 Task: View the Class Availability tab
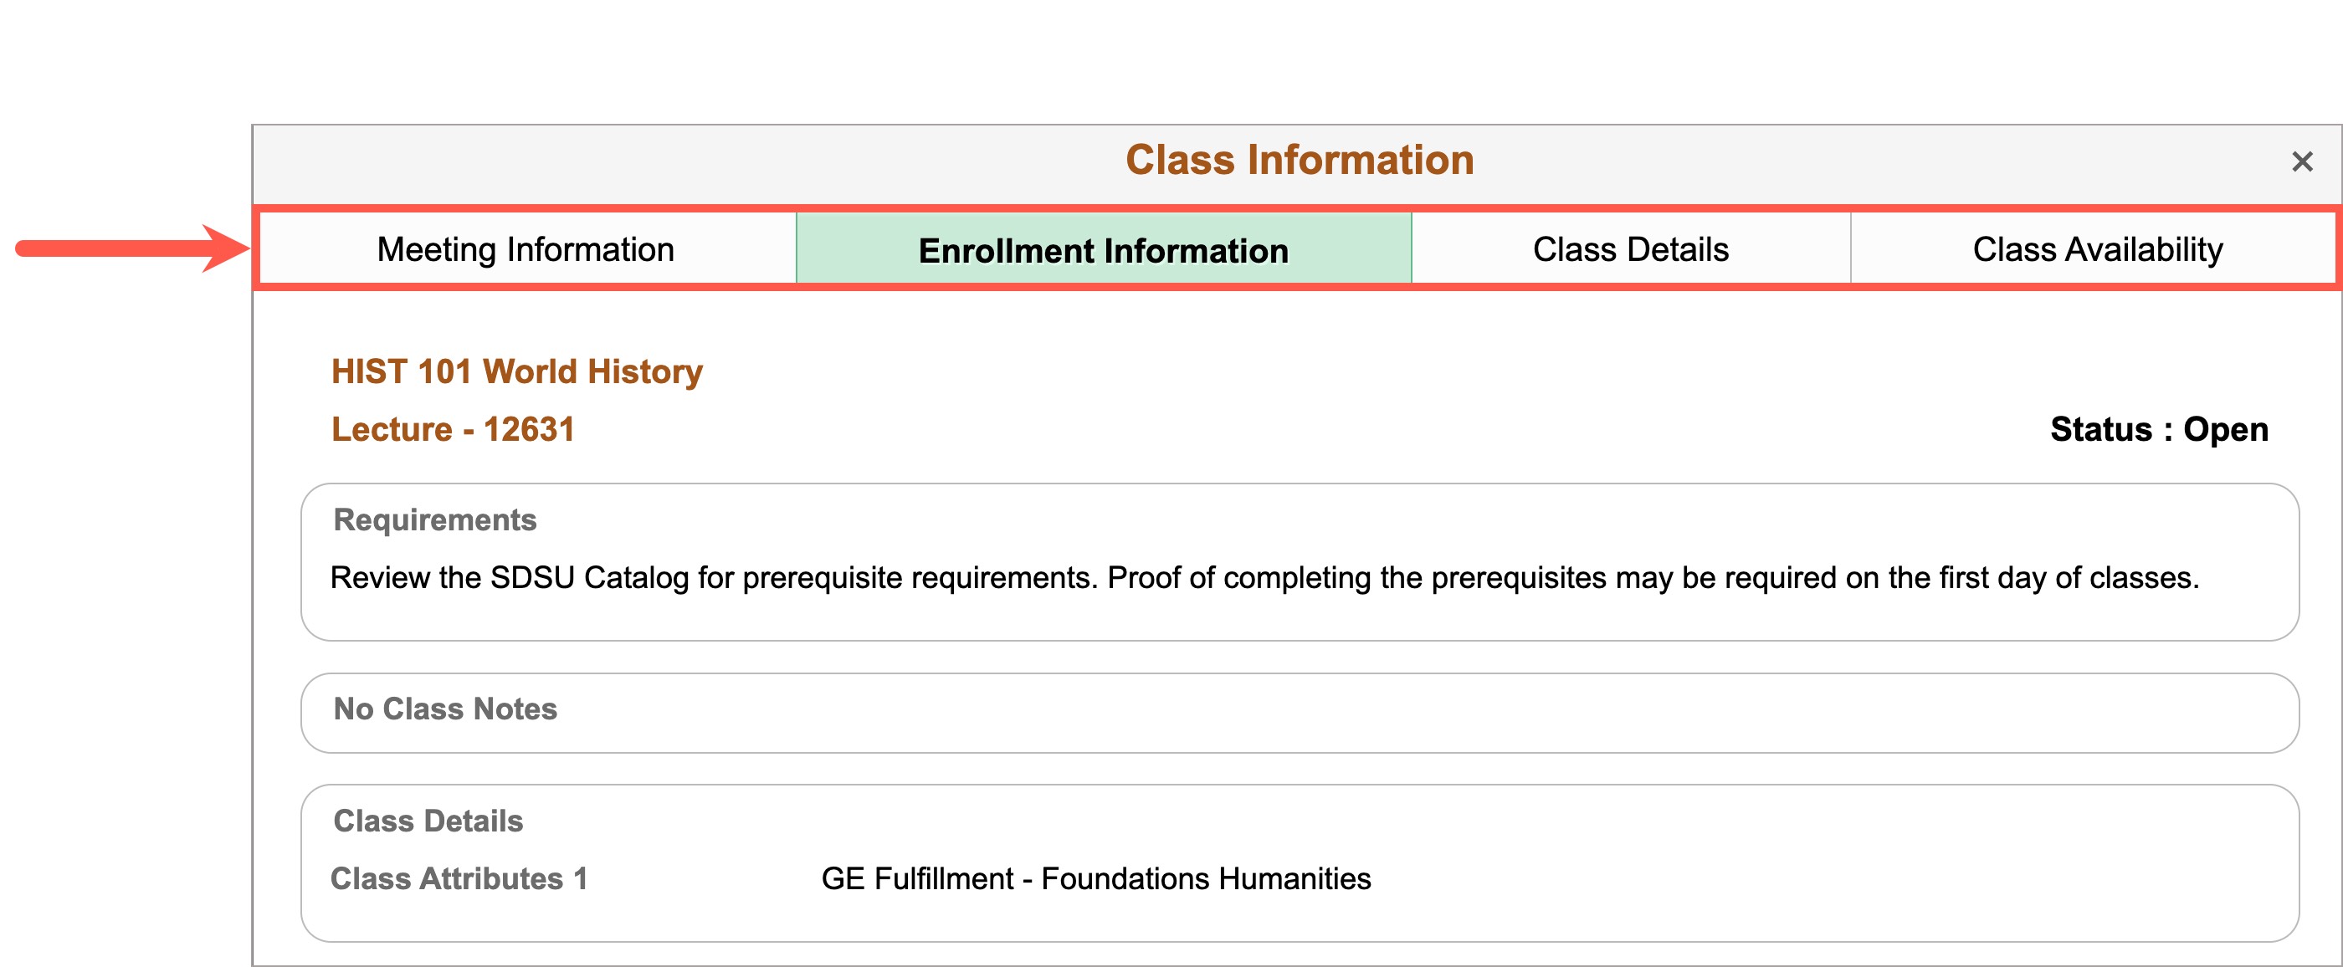coord(2096,249)
